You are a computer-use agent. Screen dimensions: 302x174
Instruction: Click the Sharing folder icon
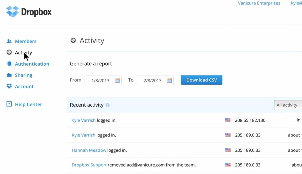point(9,75)
